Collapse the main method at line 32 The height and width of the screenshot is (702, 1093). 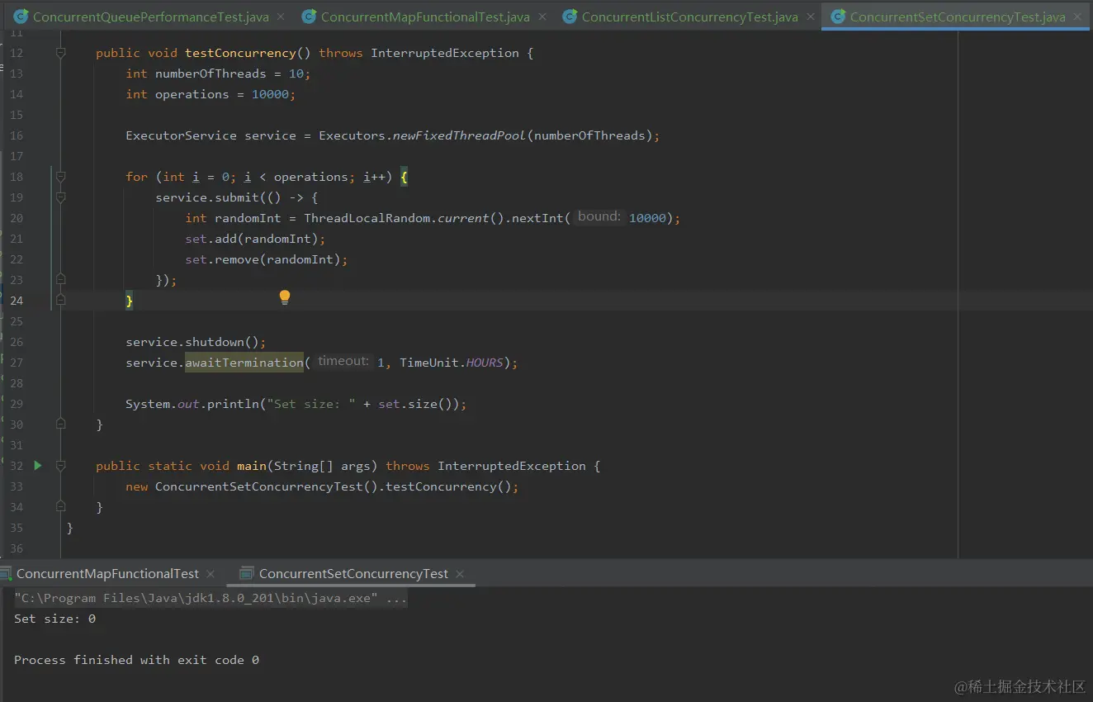coord(61,466)
